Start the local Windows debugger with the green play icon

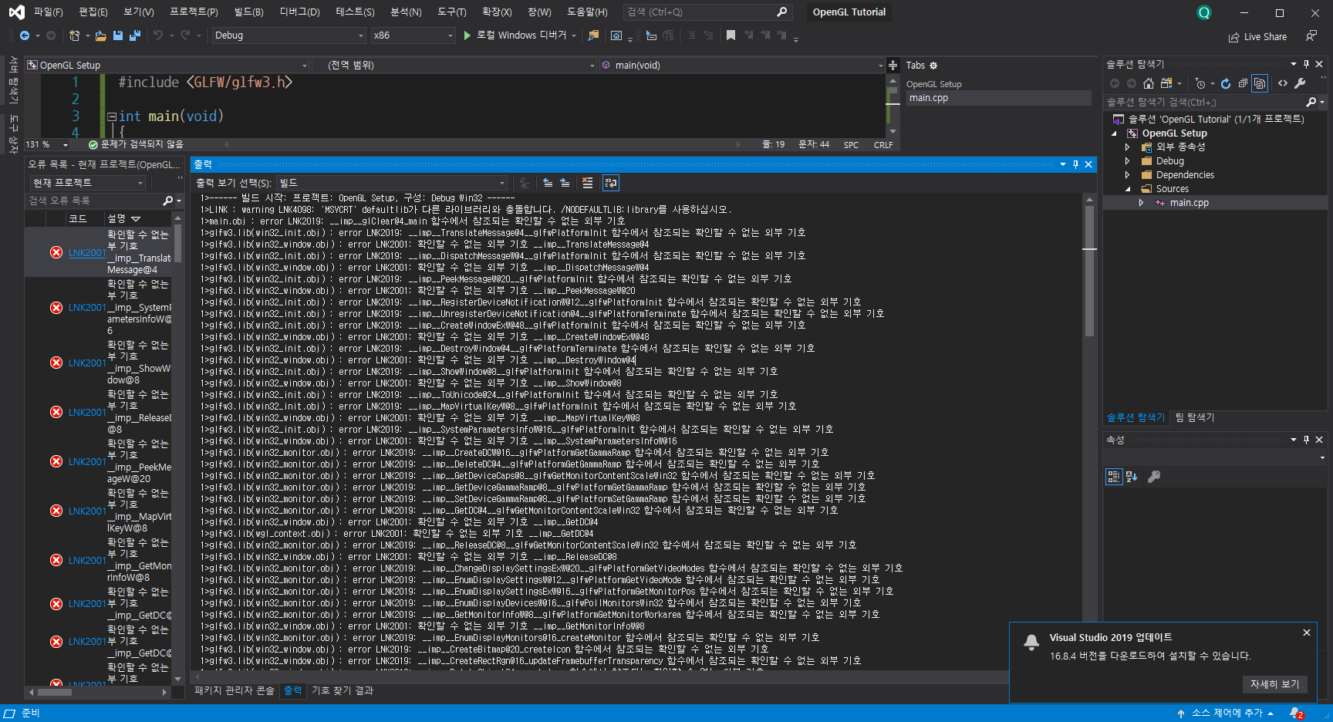click(467, 35)
